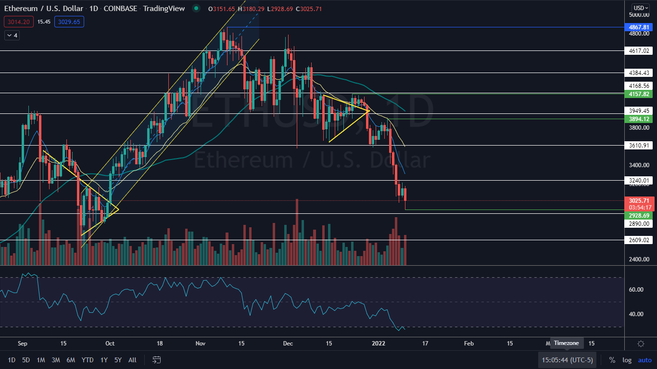
Task: Click the Sep label on time axis
Action: [23, 344]
